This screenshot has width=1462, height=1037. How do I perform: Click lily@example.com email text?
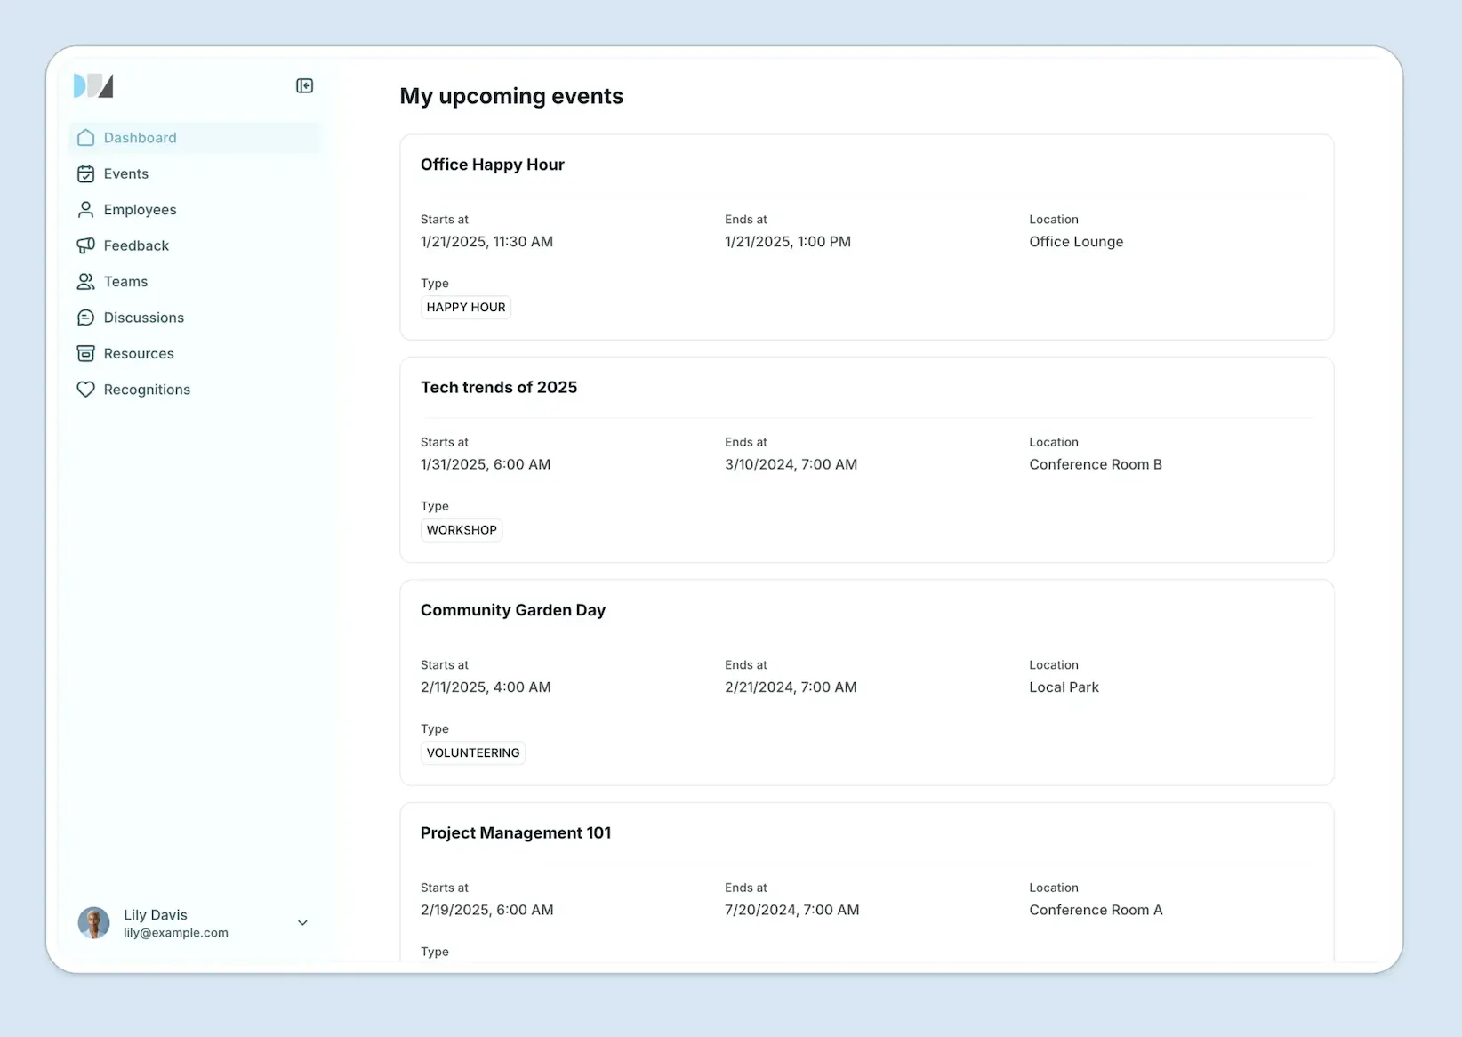click(176, 933)
